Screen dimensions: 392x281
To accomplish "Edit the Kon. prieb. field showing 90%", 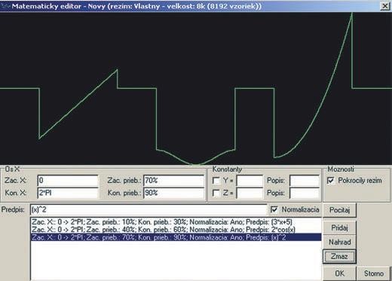I will (174, 193).
